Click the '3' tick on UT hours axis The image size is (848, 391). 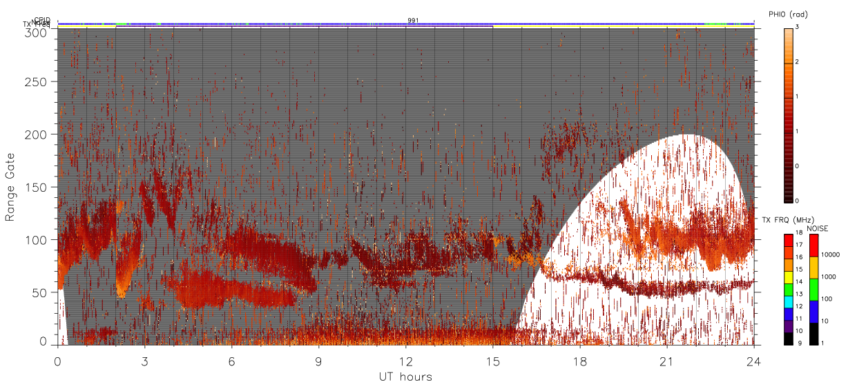(144, 361)
